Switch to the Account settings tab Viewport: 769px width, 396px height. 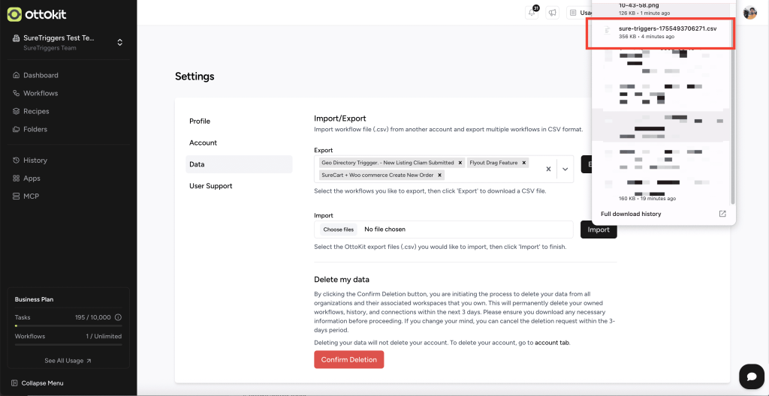tap(203, 142)
